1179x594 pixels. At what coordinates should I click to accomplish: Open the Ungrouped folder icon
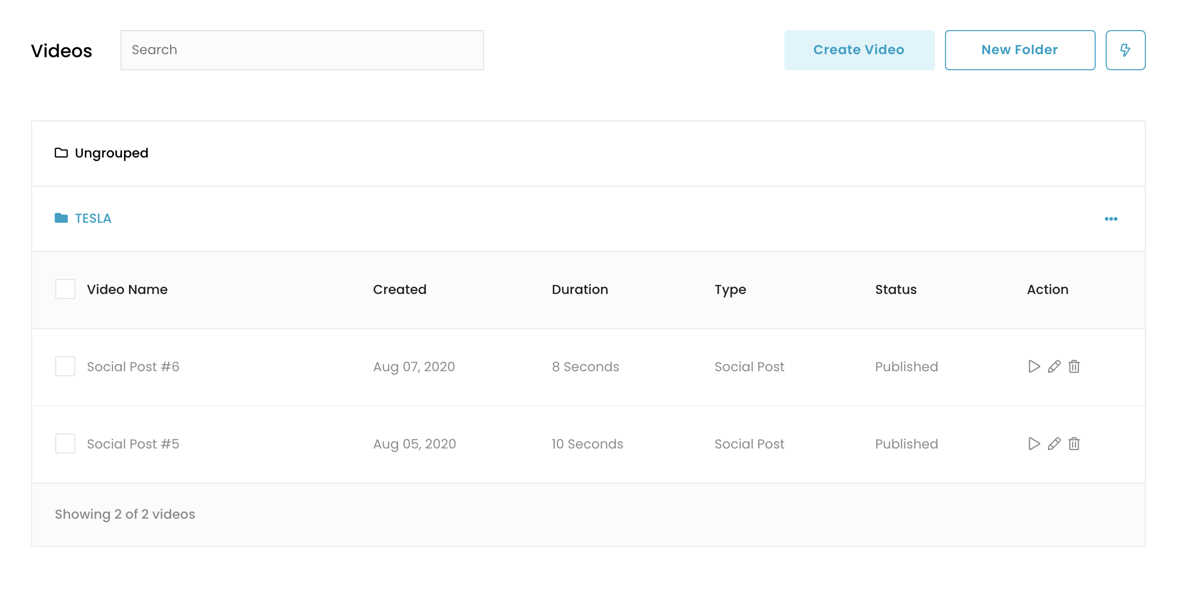coord(61,153)
